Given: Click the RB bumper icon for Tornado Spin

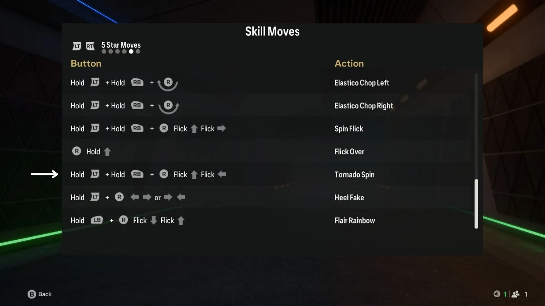Looking at the screenshot, I should [137, 174].
